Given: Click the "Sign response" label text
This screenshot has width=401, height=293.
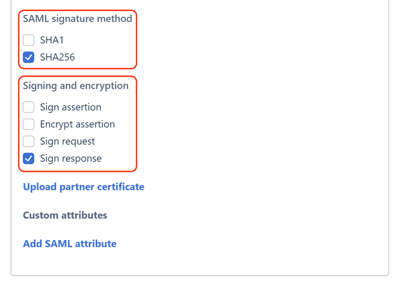Looking at the screenshot, I should (x=71, y=158).
